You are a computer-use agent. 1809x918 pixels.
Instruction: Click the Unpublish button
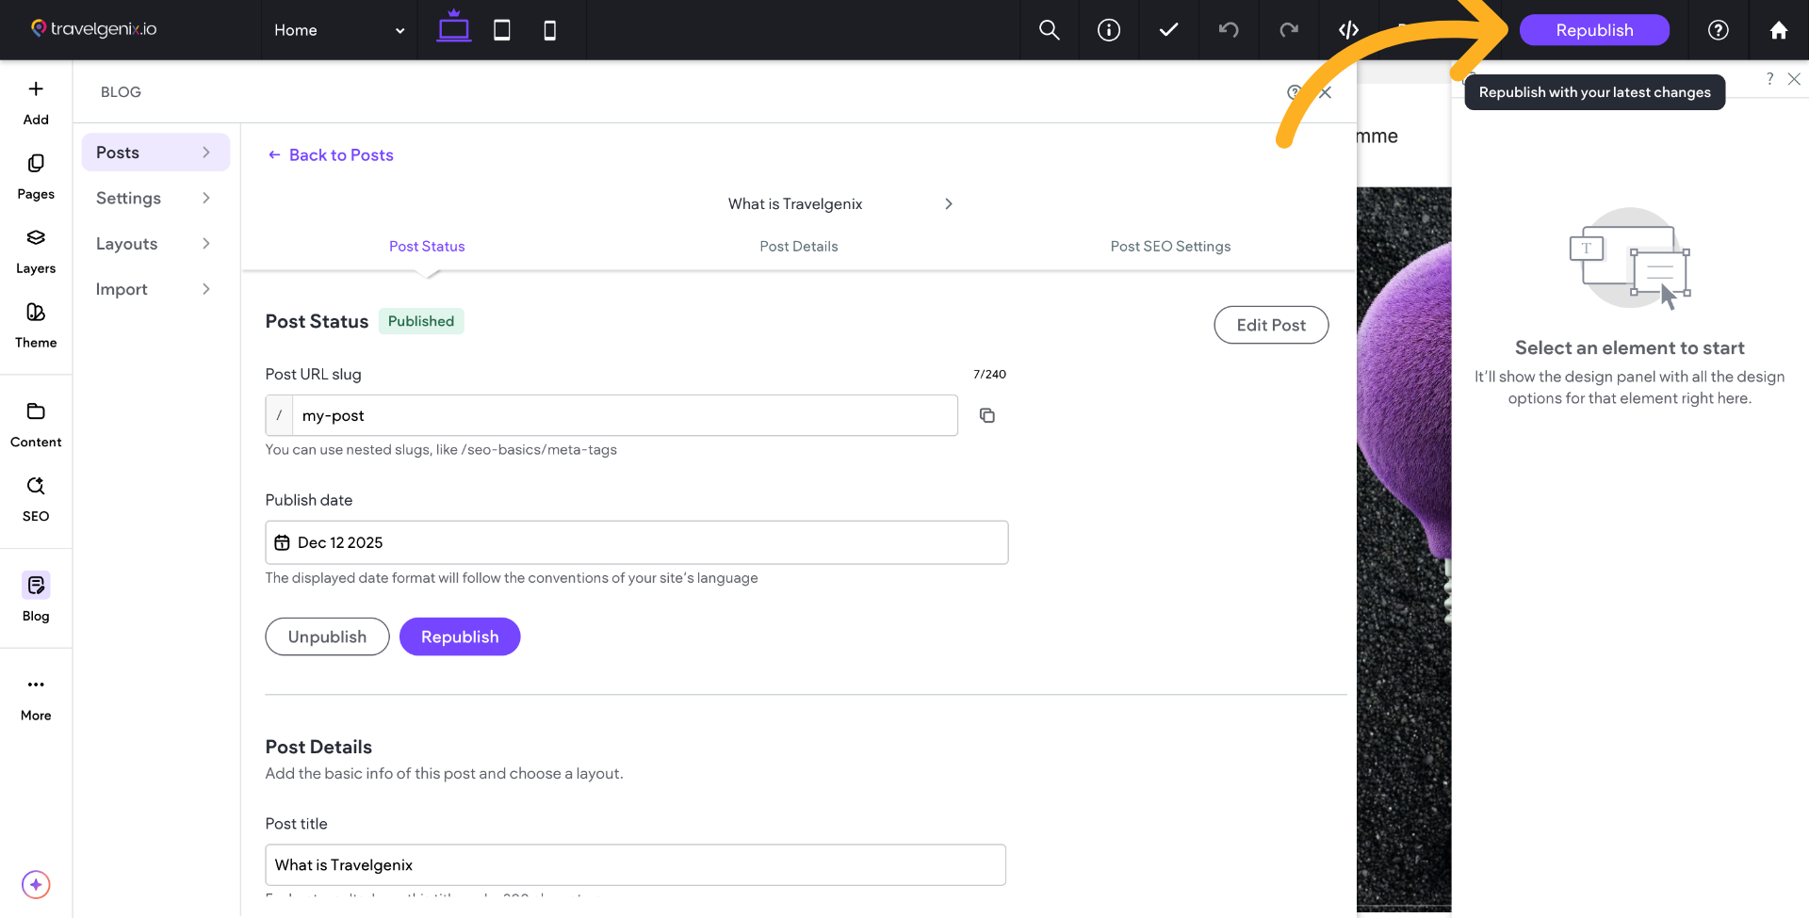coord(327,636)
